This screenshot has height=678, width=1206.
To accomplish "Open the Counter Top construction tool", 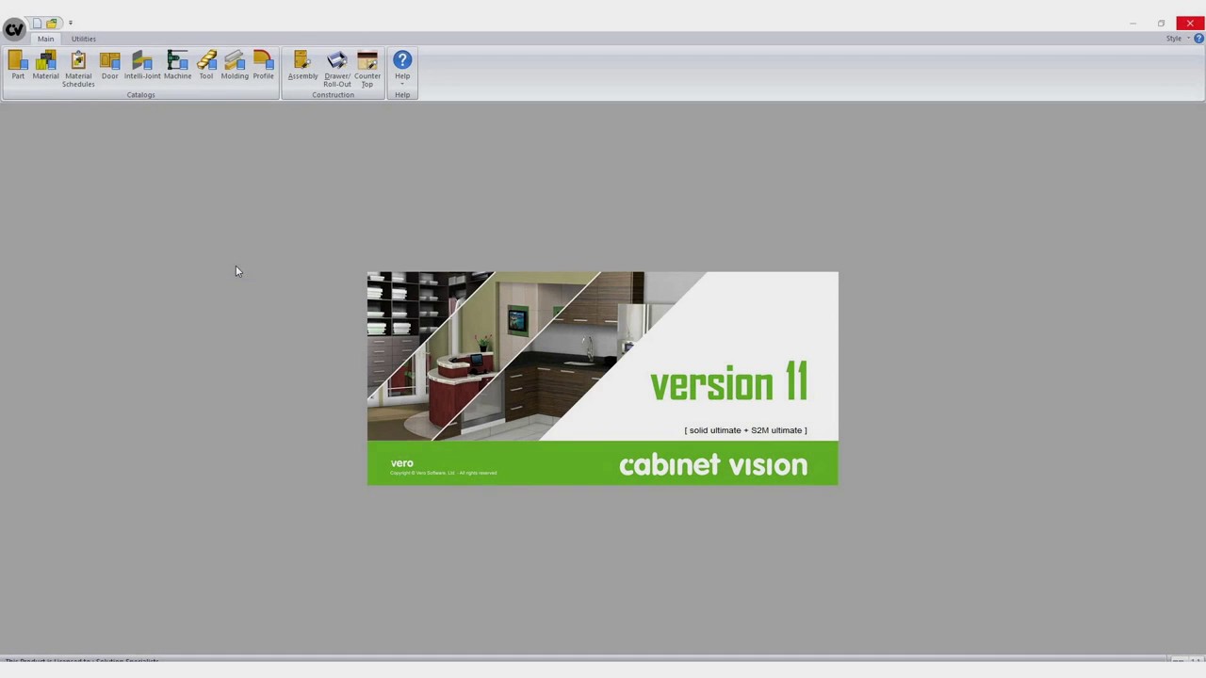I will [367, 70].
